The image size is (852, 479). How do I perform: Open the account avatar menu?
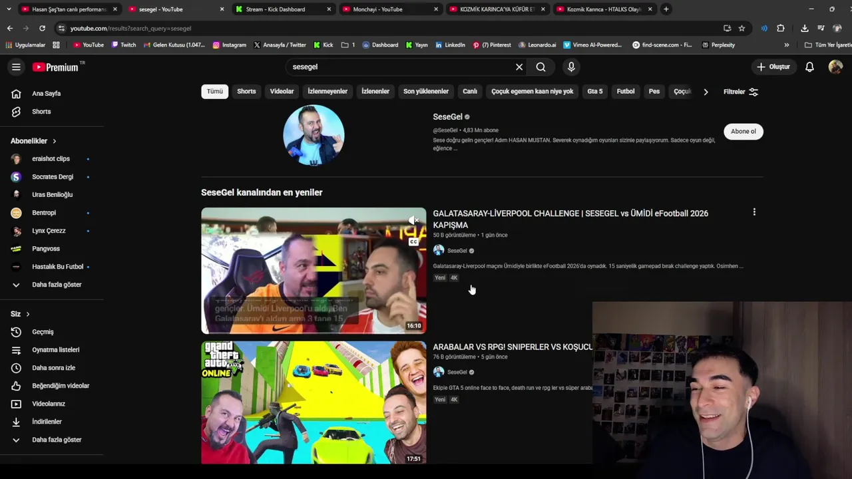835,67
